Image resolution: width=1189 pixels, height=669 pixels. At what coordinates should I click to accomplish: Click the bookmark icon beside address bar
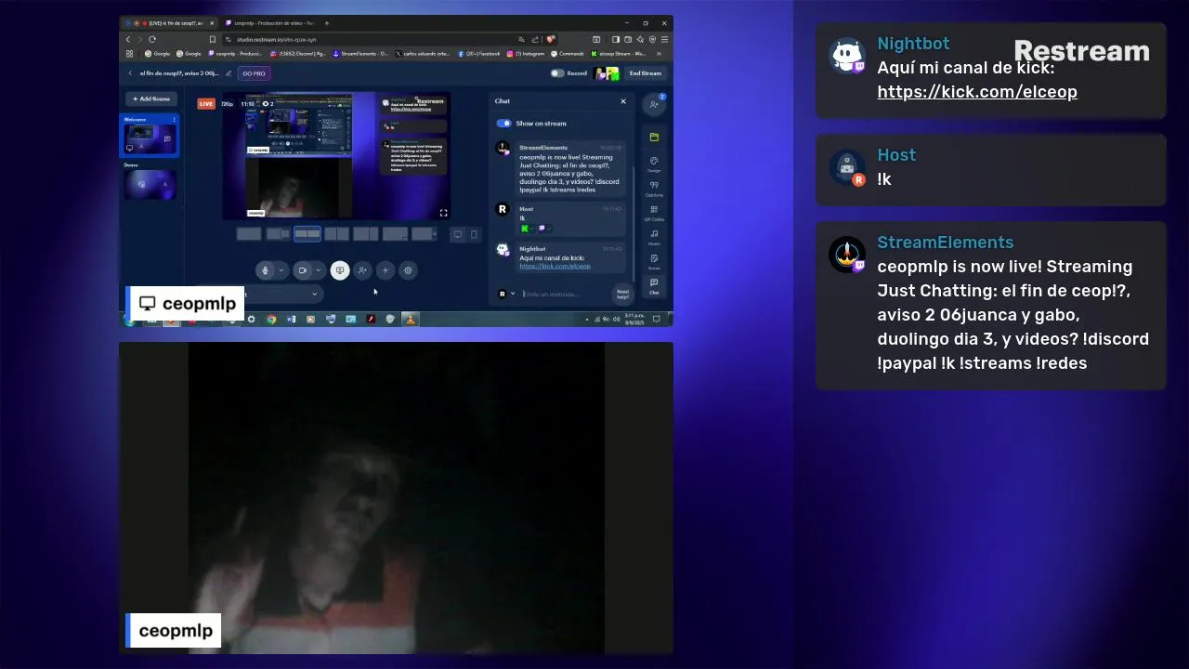tap(212, 40)
